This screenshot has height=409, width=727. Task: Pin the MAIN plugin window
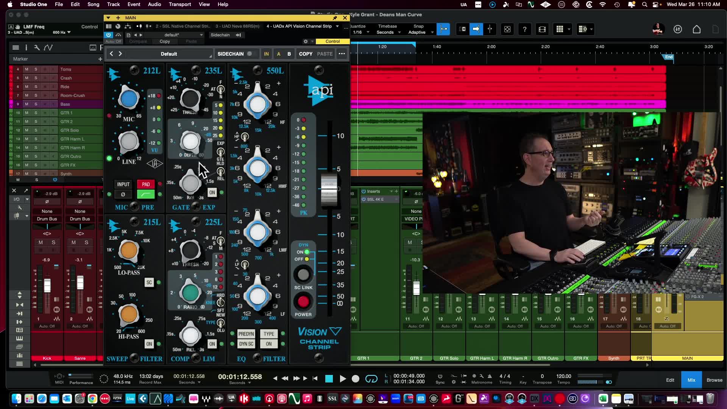[x=335, y=18]
